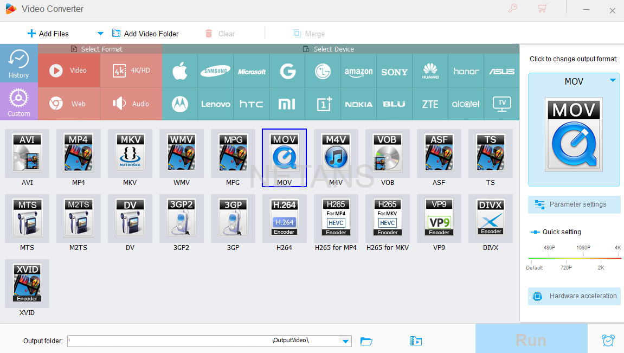Switch to 4K/HD format category
The height and width of the screenshot is (353, 624).
(x=131, y=70)
